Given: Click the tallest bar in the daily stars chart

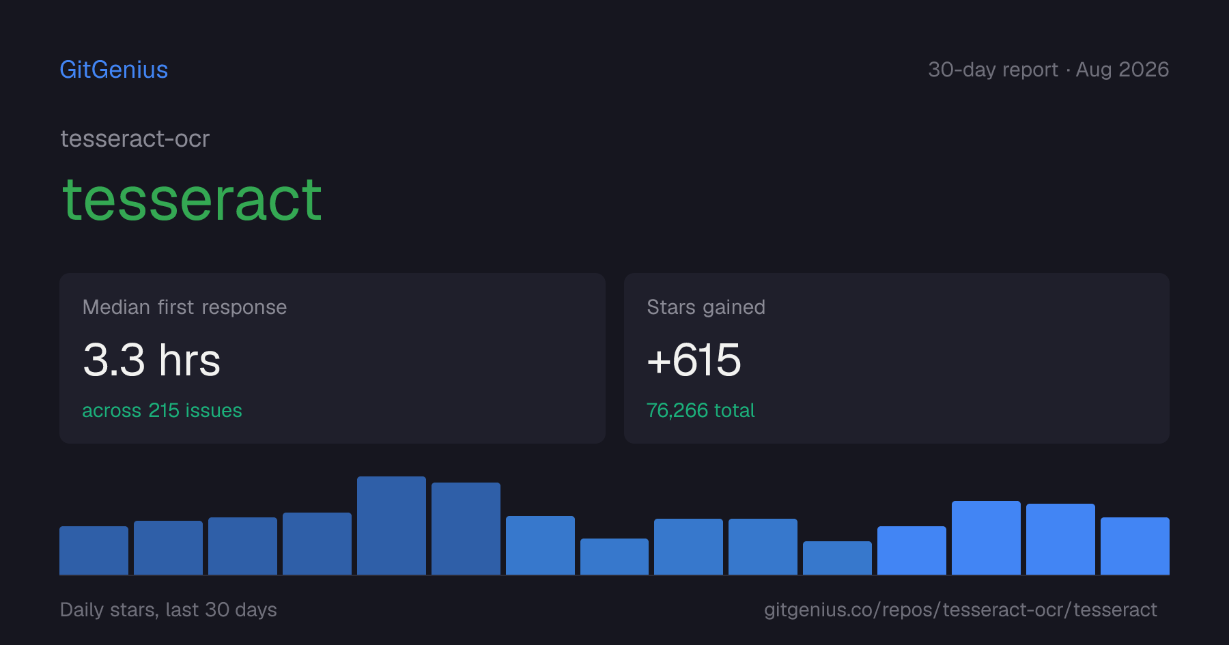Looking at the screenshot, I should coord(391,526).
